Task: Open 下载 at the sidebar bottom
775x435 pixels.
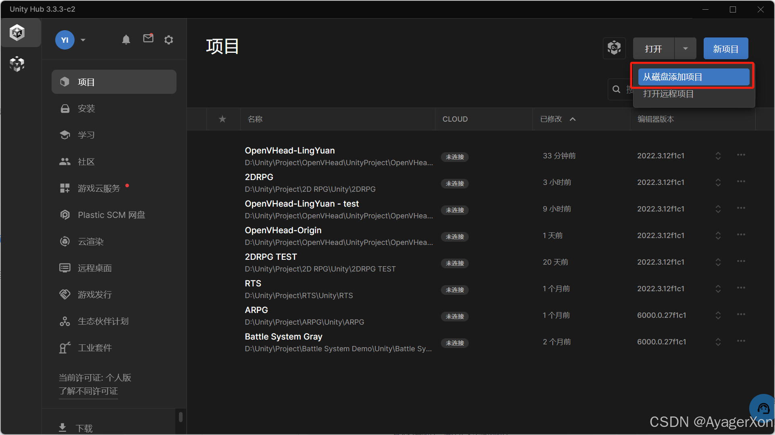Action: tap(76, 428)
